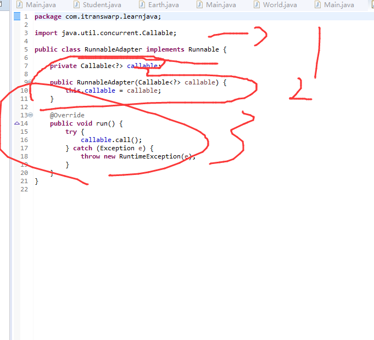Click the constructor signature "public RunnableAdapter(Callable<?> callable)"
Image resolution: width=374 pixels, height=340 pixels.
click(x=134, y=82)
